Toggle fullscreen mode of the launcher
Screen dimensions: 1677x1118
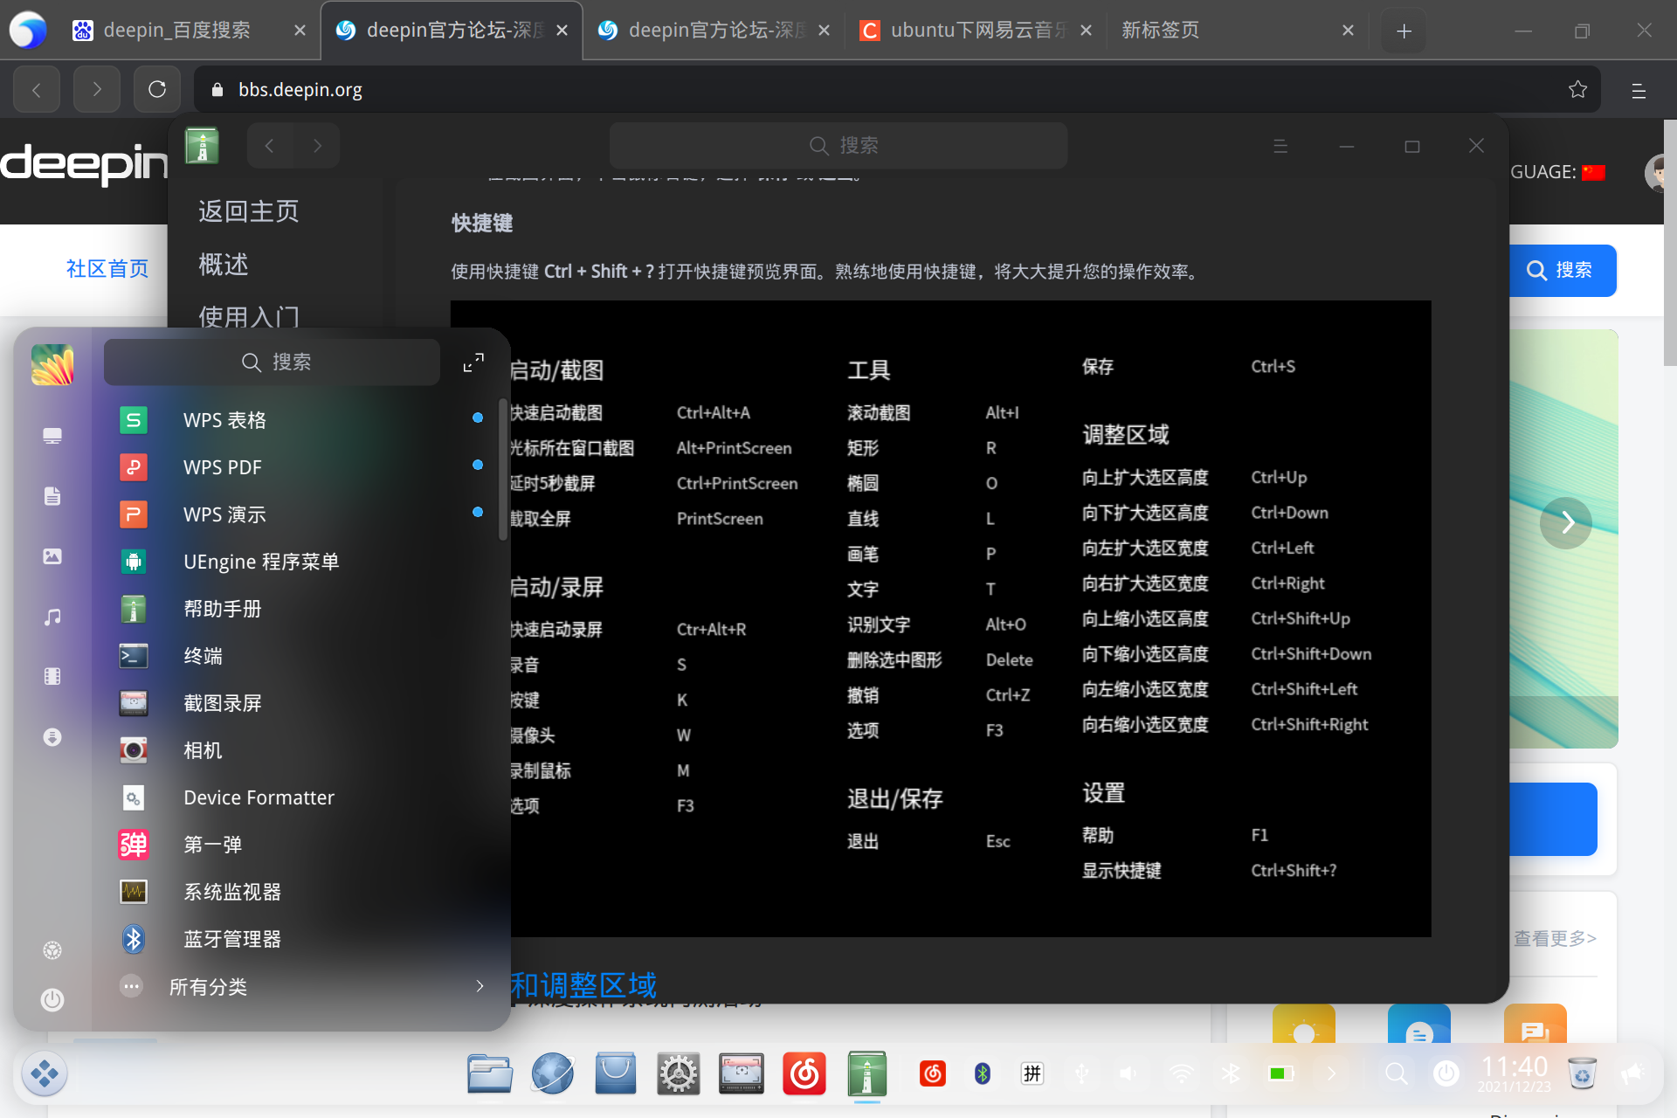pyautogui.click(x=473, y=362)
